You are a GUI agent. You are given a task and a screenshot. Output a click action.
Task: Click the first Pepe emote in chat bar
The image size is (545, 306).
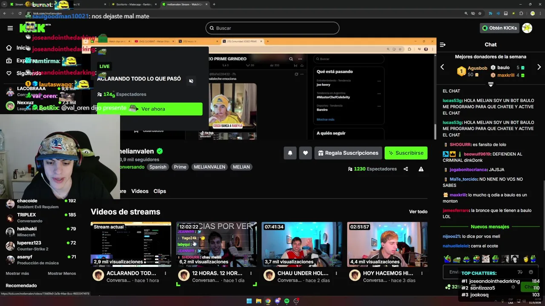[x=447, y=259]
